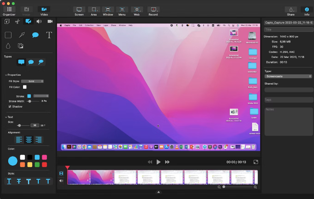
Task: Open the Info panel tab
Action: [x=307, y=11]
